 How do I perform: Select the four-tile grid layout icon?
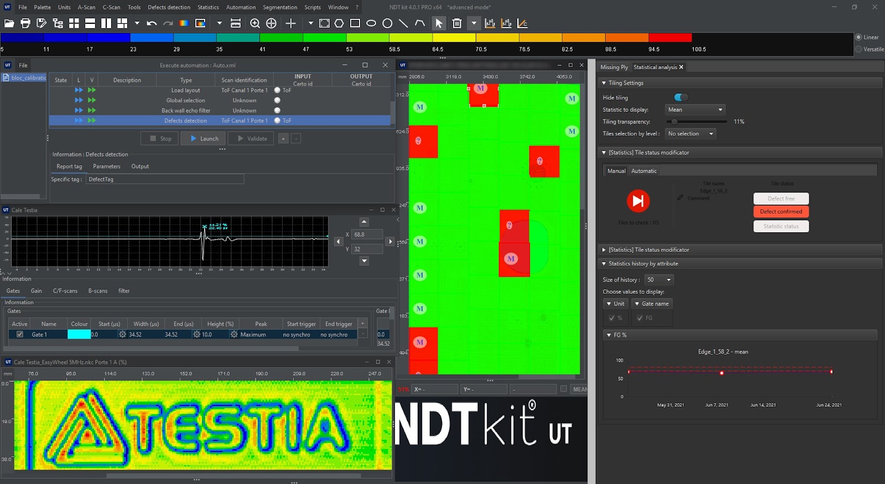(x=74, y=23)
